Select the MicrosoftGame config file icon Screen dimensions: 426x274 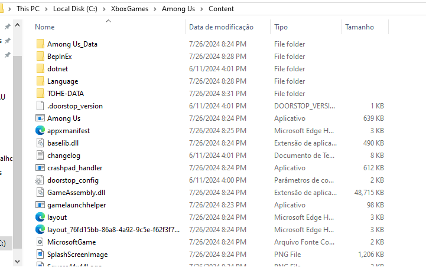tap(40, 242)
